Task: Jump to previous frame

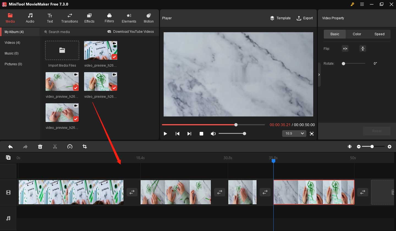Action: [177, 134]
